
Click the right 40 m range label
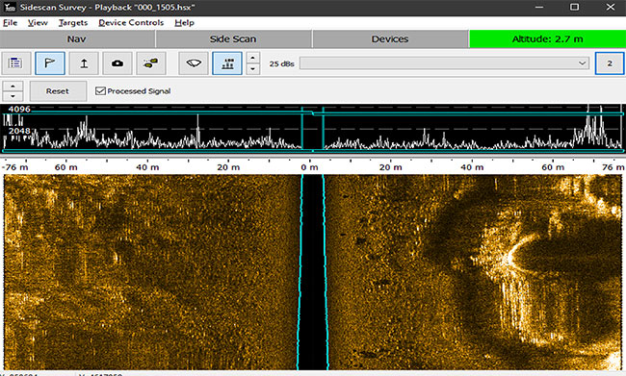pyautogui.click(x=472, y=167)
